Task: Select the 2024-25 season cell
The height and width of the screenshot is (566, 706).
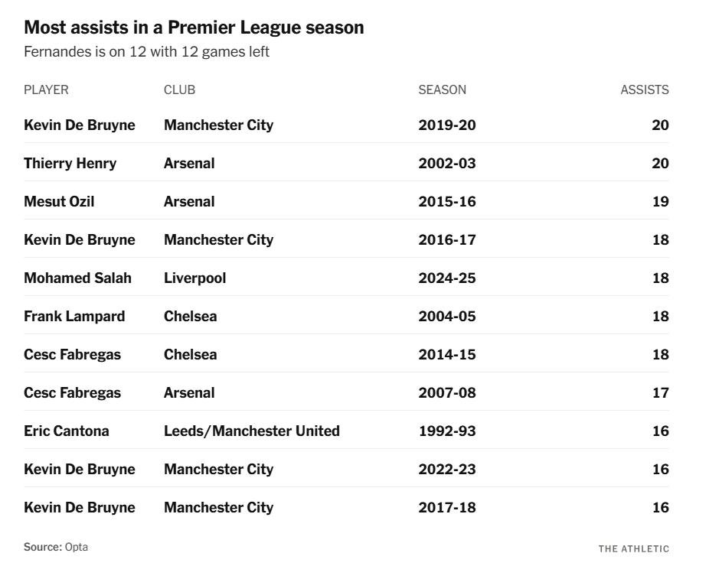Action: point(446,278)
